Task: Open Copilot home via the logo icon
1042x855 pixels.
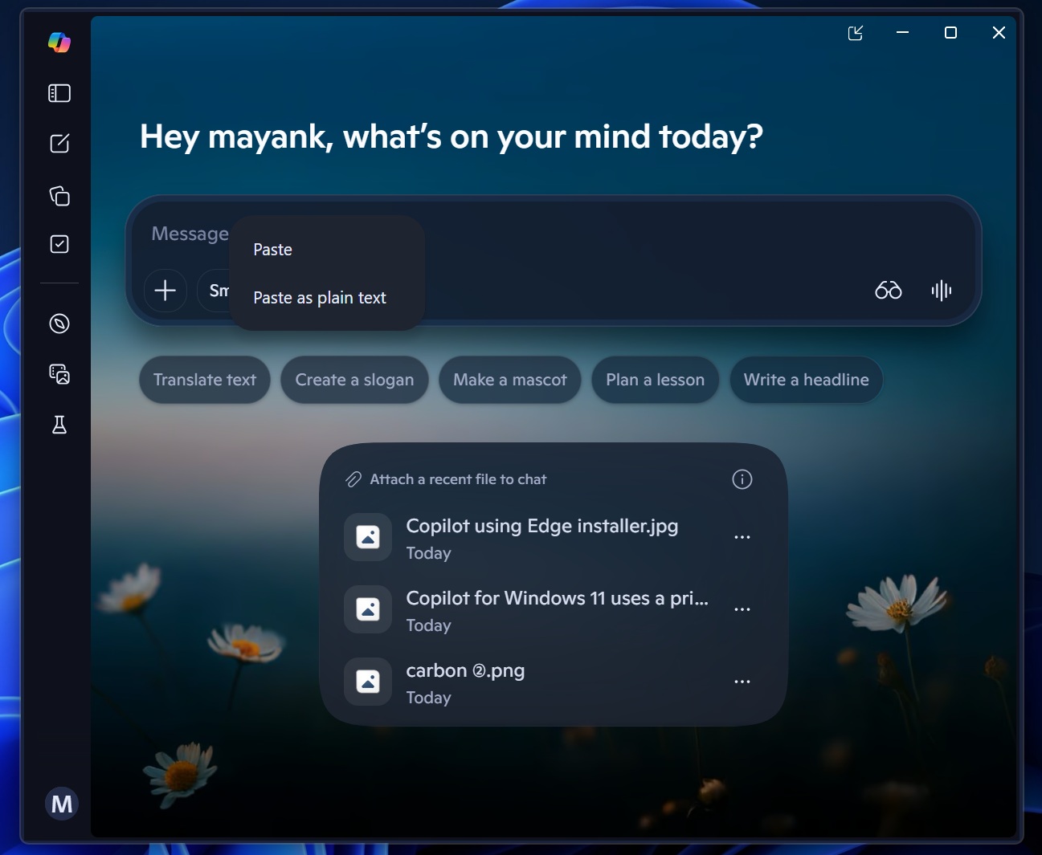Action: [59, 42]
